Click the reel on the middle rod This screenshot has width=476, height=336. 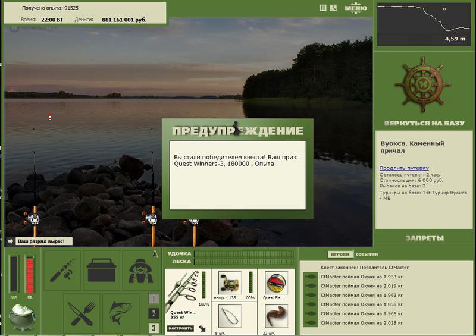click(x=151, y=218)
